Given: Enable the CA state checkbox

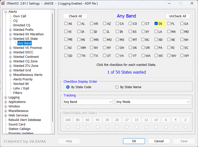Looking at the screenshot, I should coord(117,24).
